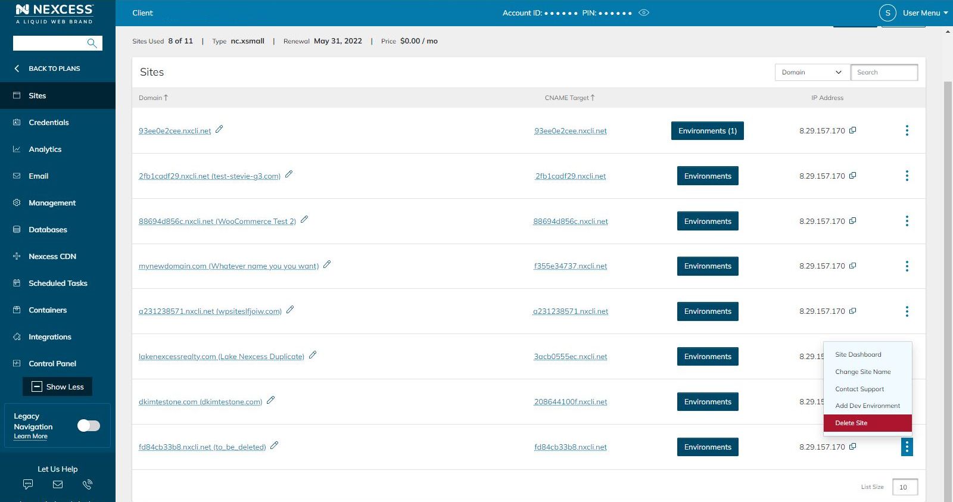The image size is (953, 502).
Task: Click Environments (1) button
Action: (x=708, y=130)
